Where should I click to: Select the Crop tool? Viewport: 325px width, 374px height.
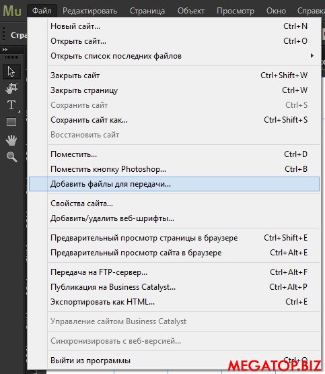point(11,88)
